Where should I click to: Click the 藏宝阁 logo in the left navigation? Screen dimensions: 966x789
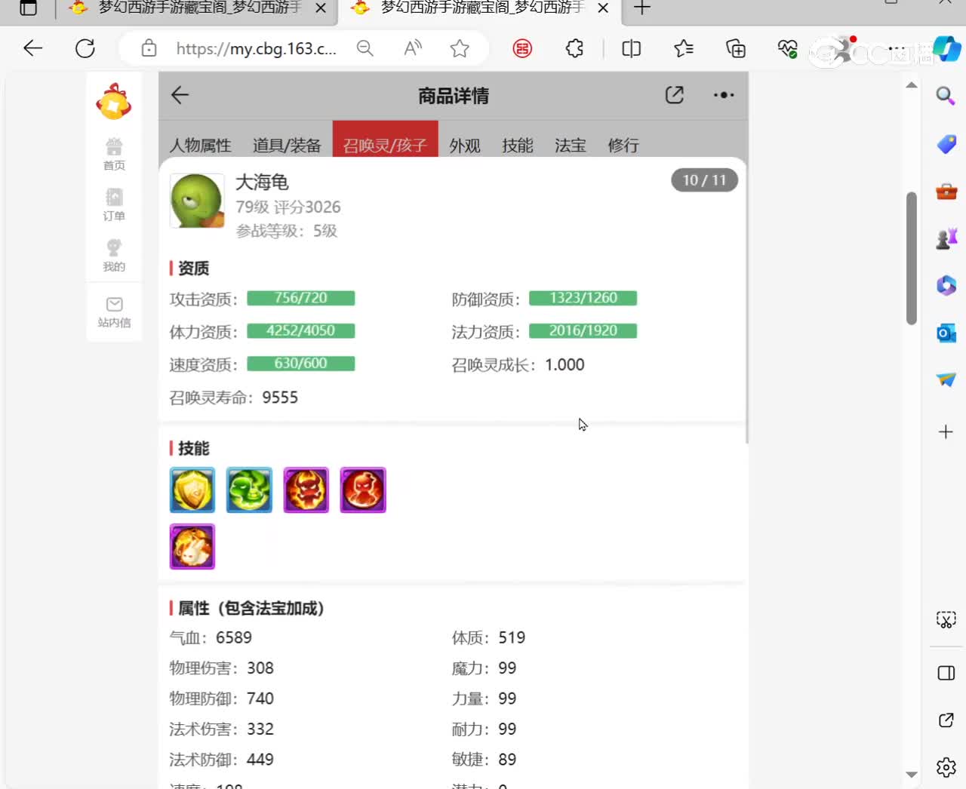pyautogui.click(x=114, y=101)
